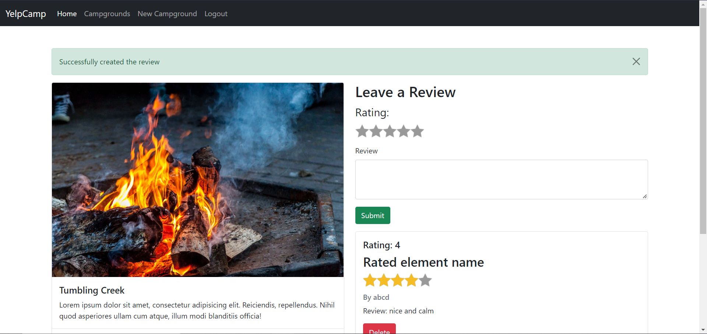The width and height of the screenshot is (707, 334).
Task: Click the 'Rated element name' text
Action: click(x=423, y=262)
